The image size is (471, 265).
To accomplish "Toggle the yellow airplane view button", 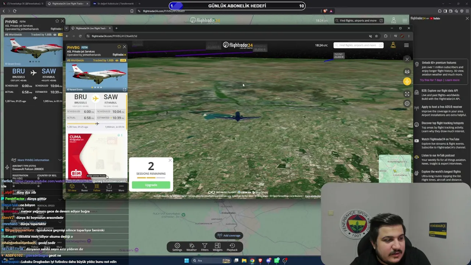I will (407, 82).
